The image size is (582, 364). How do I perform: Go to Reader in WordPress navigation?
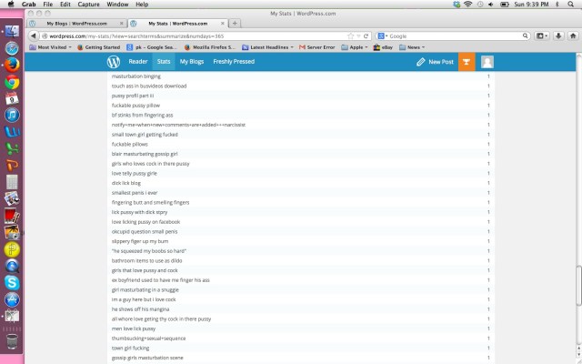tap(138, 62)
